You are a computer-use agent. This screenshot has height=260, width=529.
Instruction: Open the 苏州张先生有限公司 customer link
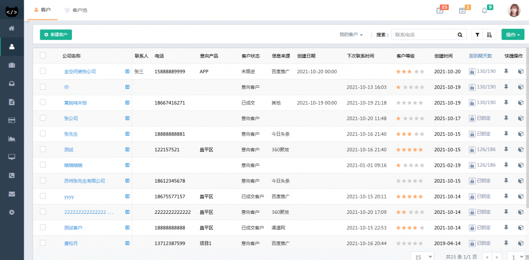(85, 181)
